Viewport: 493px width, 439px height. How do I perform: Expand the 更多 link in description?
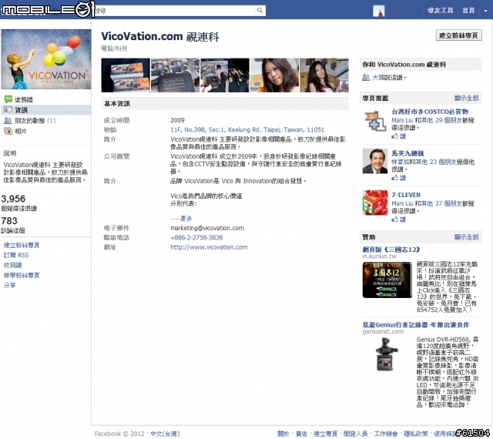coord(186,218)
